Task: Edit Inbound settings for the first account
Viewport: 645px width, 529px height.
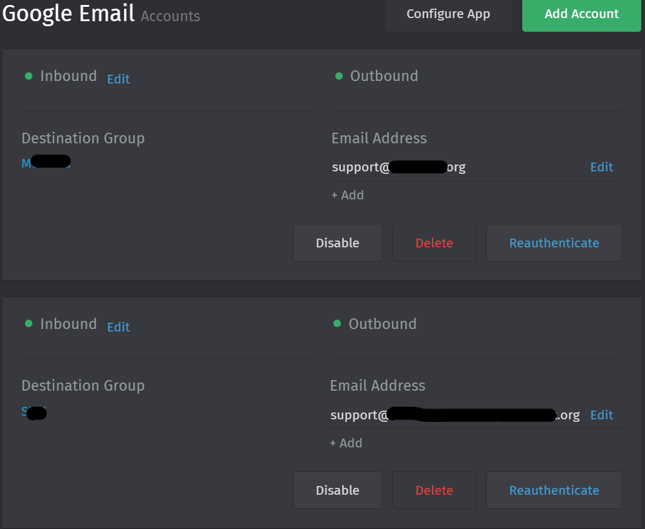Action: tap(118, 79)
